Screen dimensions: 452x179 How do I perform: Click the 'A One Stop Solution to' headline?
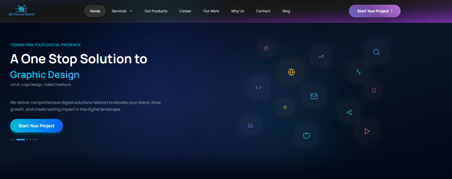tap(79, 59)
